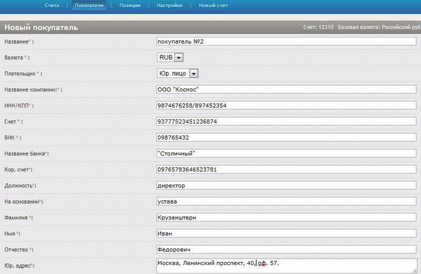Open the Счета tab
Viewport: 421px width, 274px height.
point(52,5)
